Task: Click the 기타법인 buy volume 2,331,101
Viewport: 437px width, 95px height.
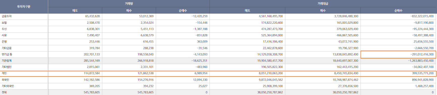Action: [147, 67]
